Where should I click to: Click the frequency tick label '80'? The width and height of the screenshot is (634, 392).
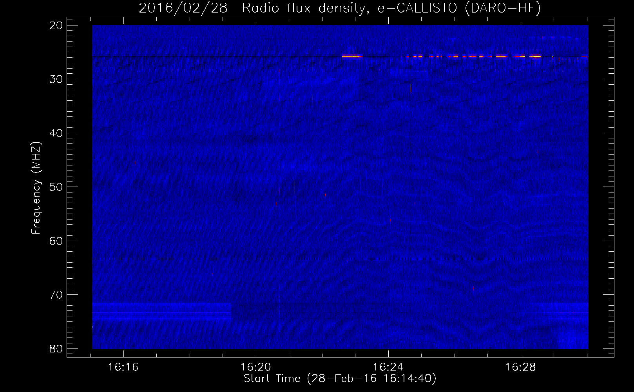click(56, 348)
